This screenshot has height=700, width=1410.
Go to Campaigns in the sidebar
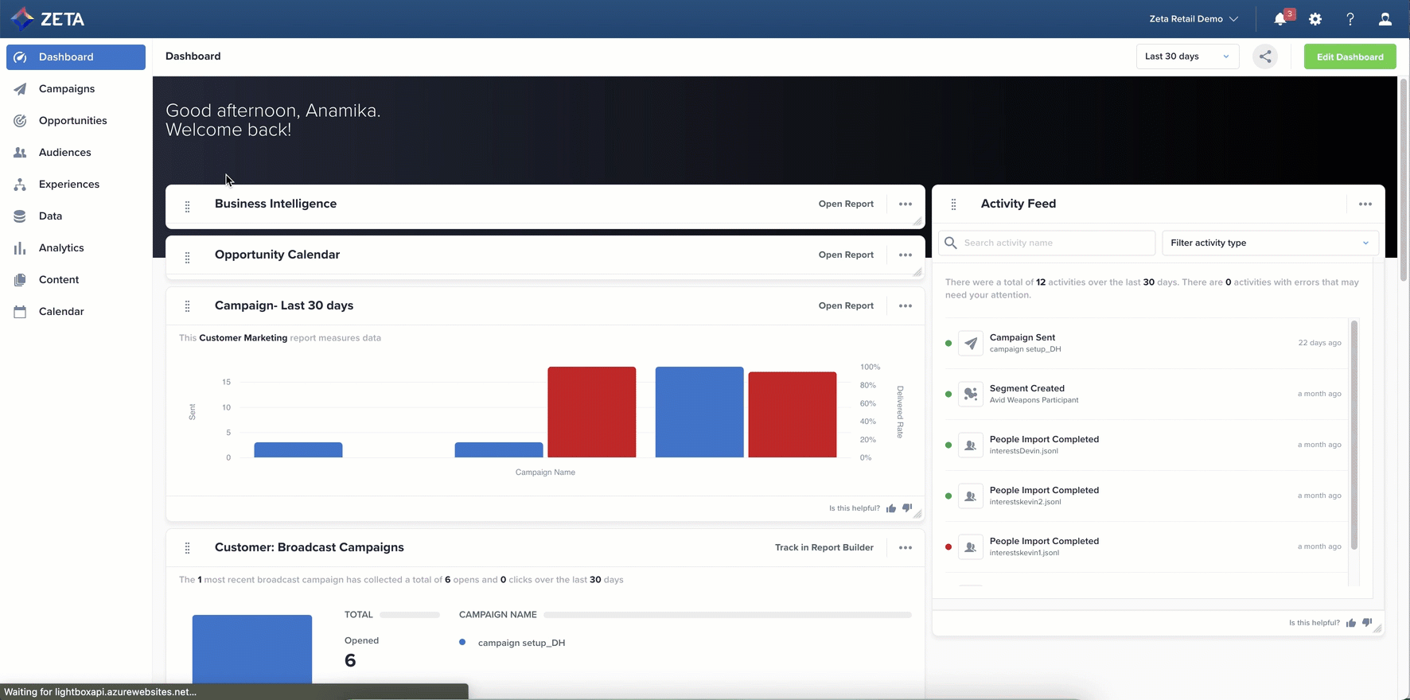67,89
